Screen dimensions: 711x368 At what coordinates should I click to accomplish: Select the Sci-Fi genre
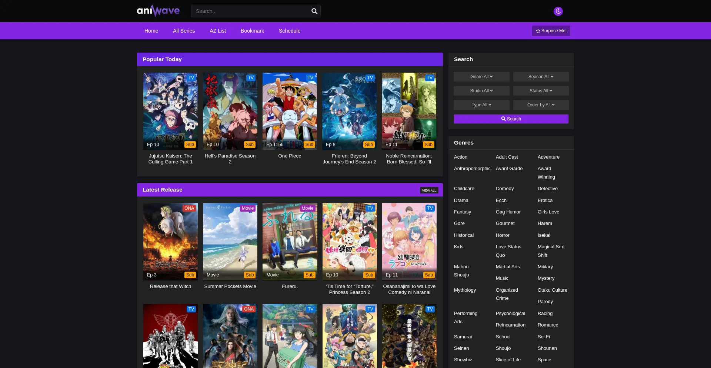tap(544, 337)
